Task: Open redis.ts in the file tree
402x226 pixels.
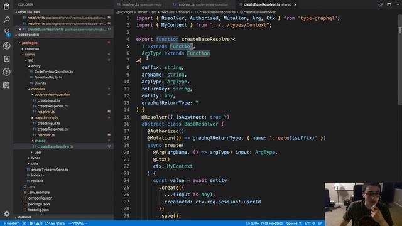Action: 37,181
